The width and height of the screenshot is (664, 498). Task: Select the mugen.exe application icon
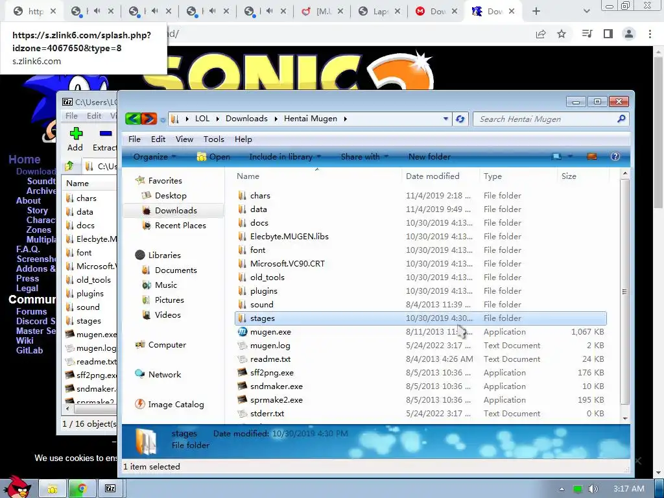pyautogui.click(x=243, y=332)
